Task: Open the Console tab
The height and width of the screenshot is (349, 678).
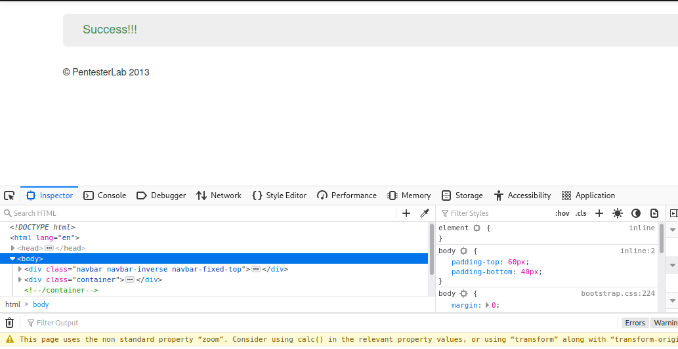Action: 104,195
